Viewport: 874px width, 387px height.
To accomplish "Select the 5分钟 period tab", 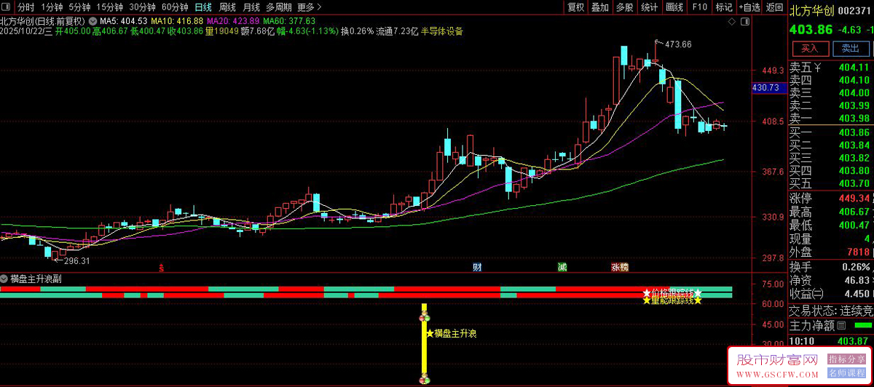I will [x=79, y=7].
